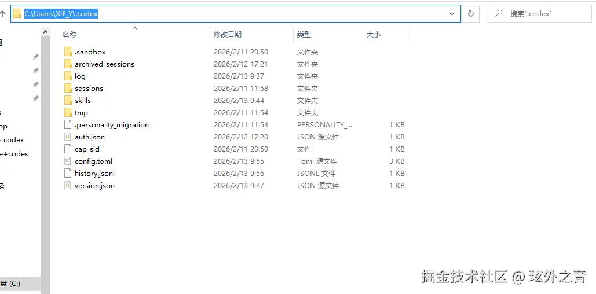Click the 2026/2/13 9:55 date of config.toml
The width and height of the screenshot is (596, 294).
pos(239,161)
